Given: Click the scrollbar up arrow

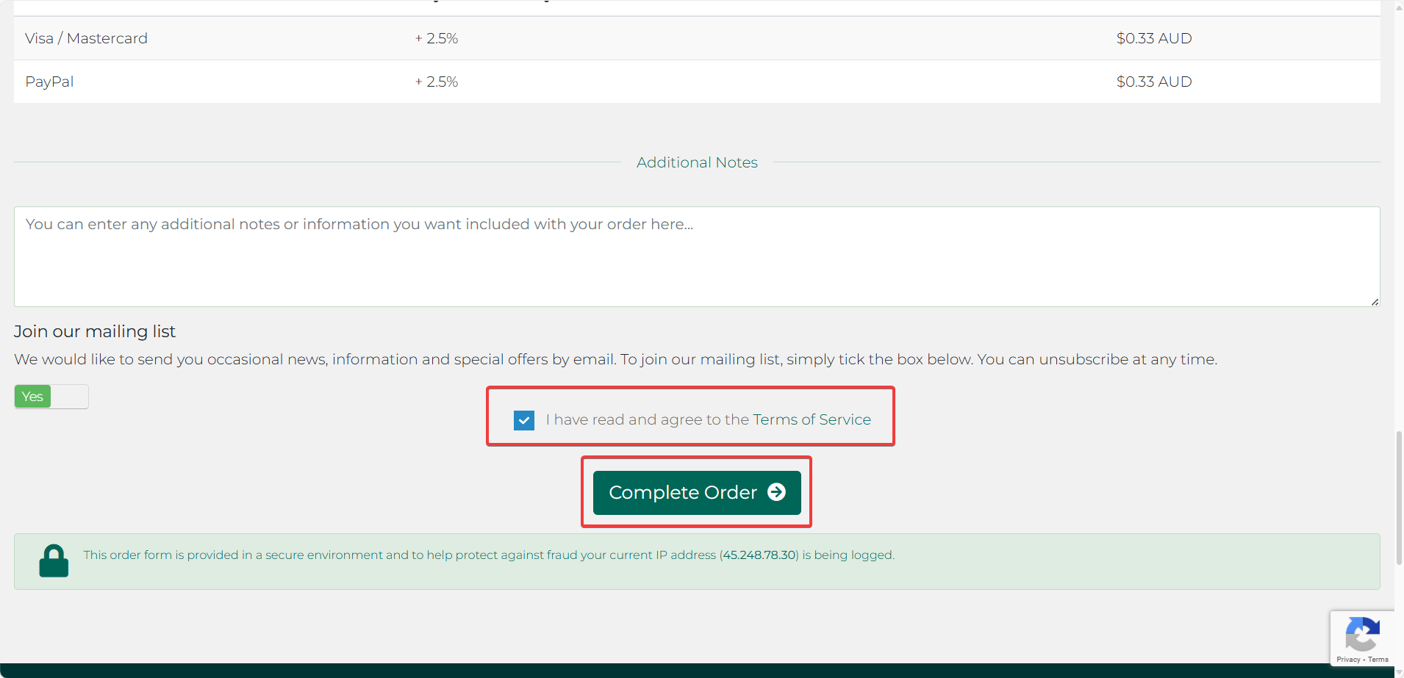Looking at the screenshot, I should [1399, 6].
